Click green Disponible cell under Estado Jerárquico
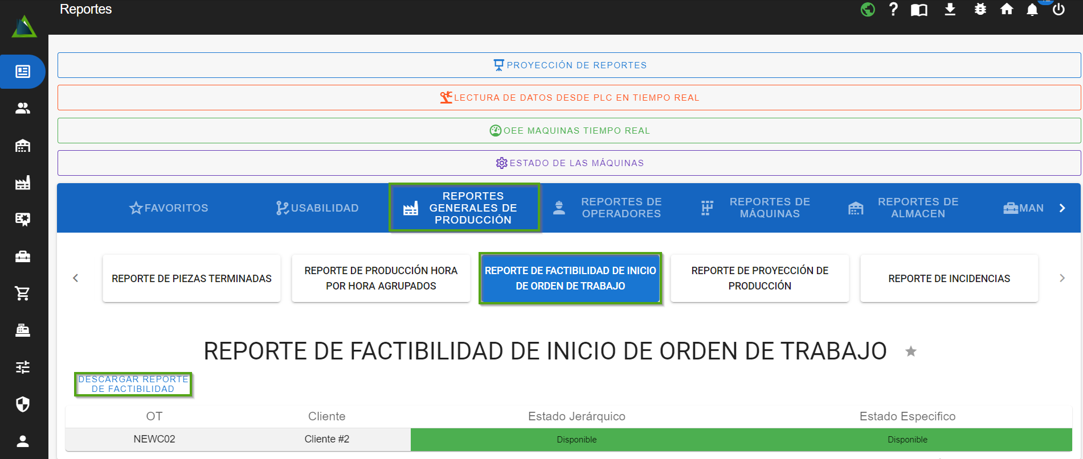This screenshot has width=1083, height=459. (577, 440)
